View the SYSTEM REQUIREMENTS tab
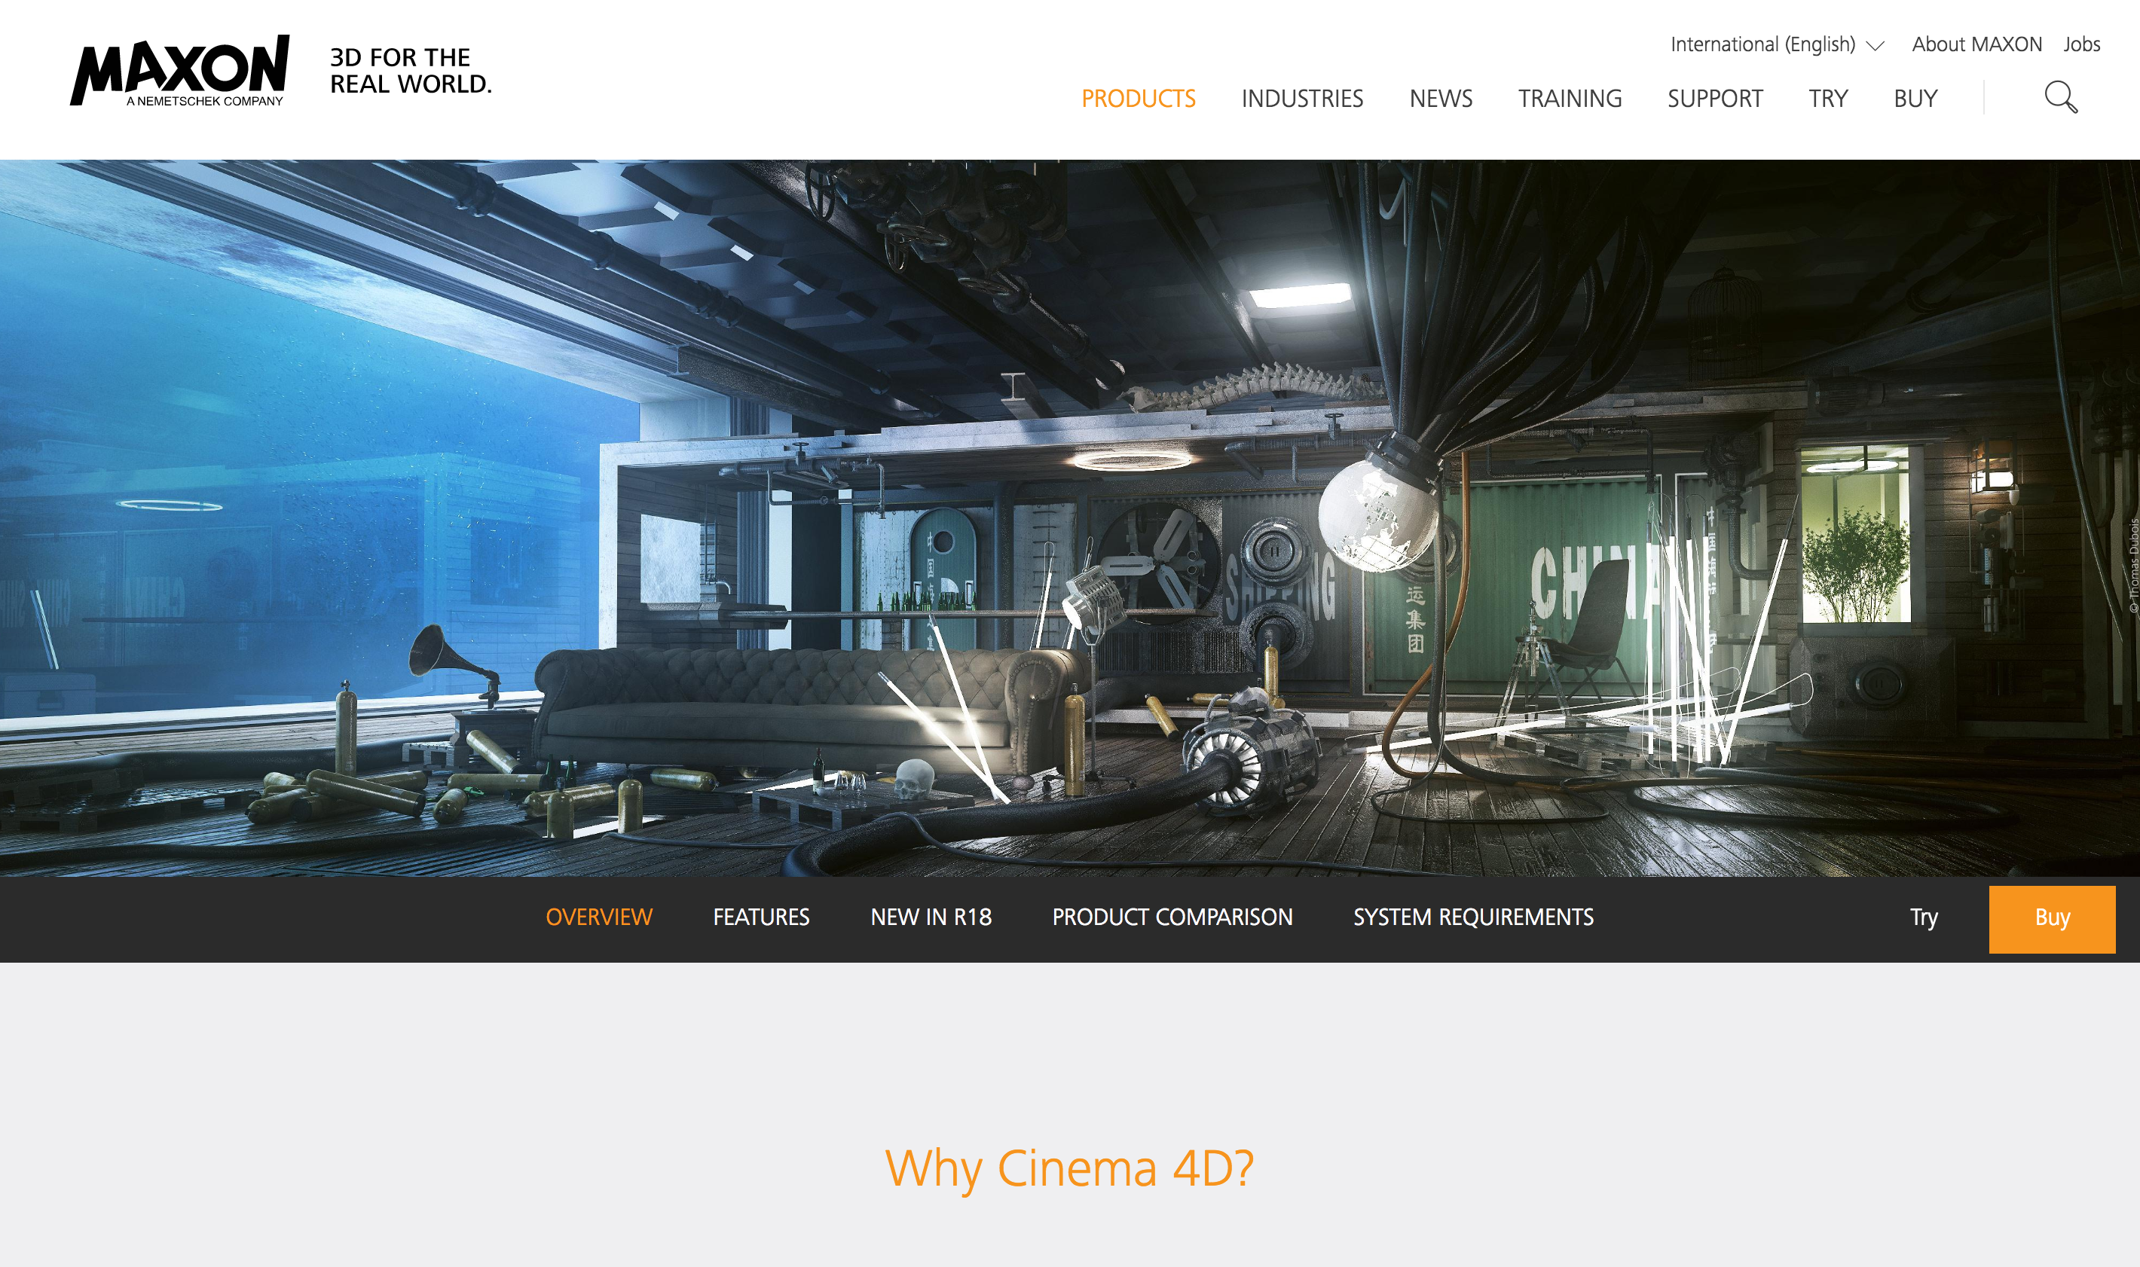 pyautogui.click(x=1472, y=917)
